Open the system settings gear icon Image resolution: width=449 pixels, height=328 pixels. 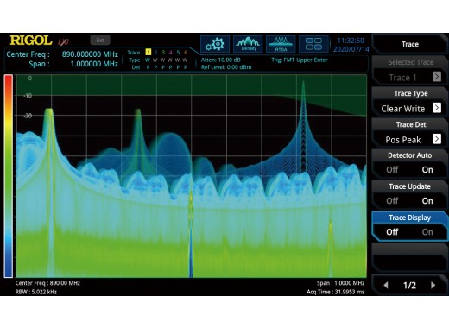point(215,44)
